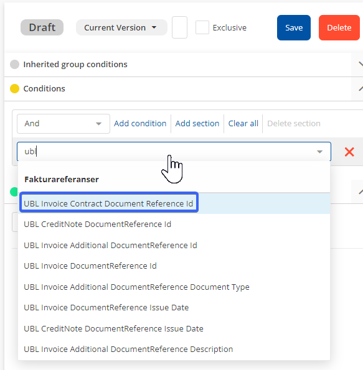Click the blue Save button
Image resolution: width=363 pixels, height=370 pixels.
click(294, 27)
